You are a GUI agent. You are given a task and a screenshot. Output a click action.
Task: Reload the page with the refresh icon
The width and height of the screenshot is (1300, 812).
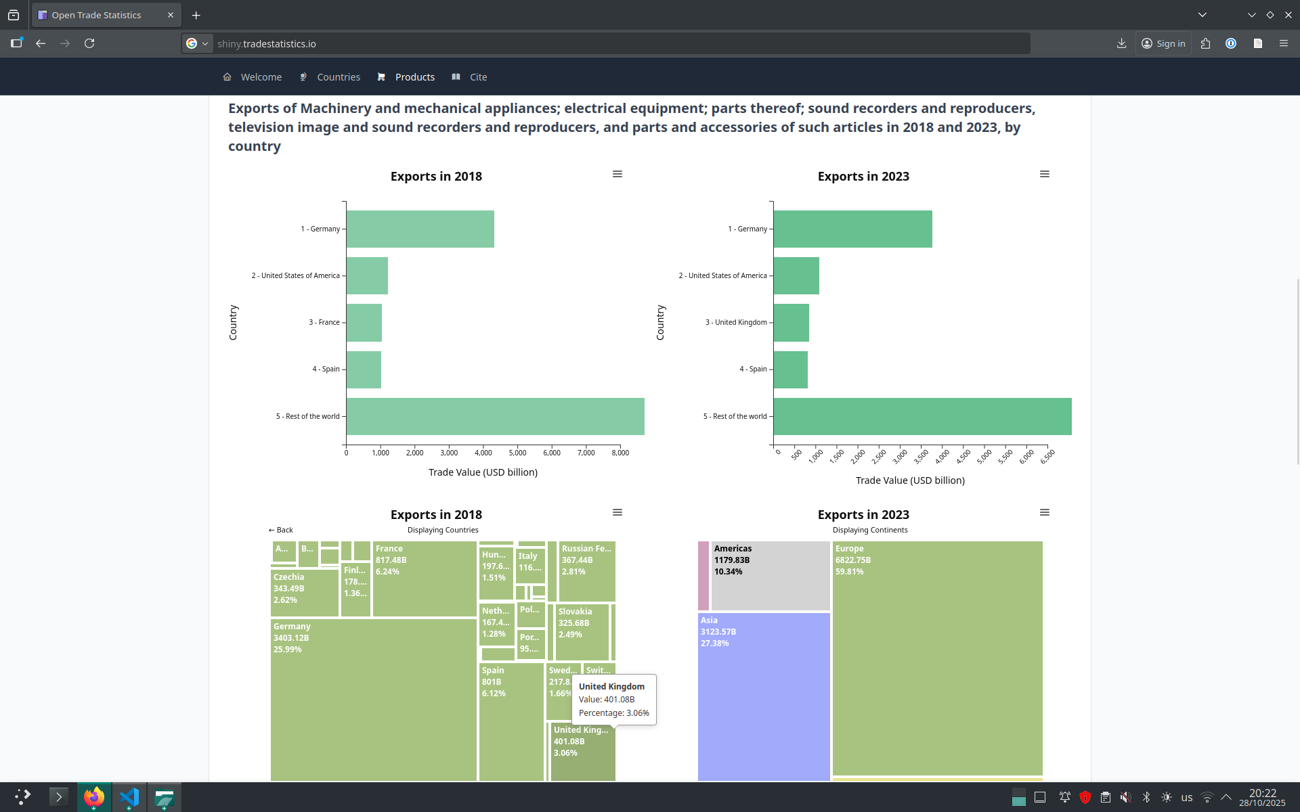click(x=89, y=43)
